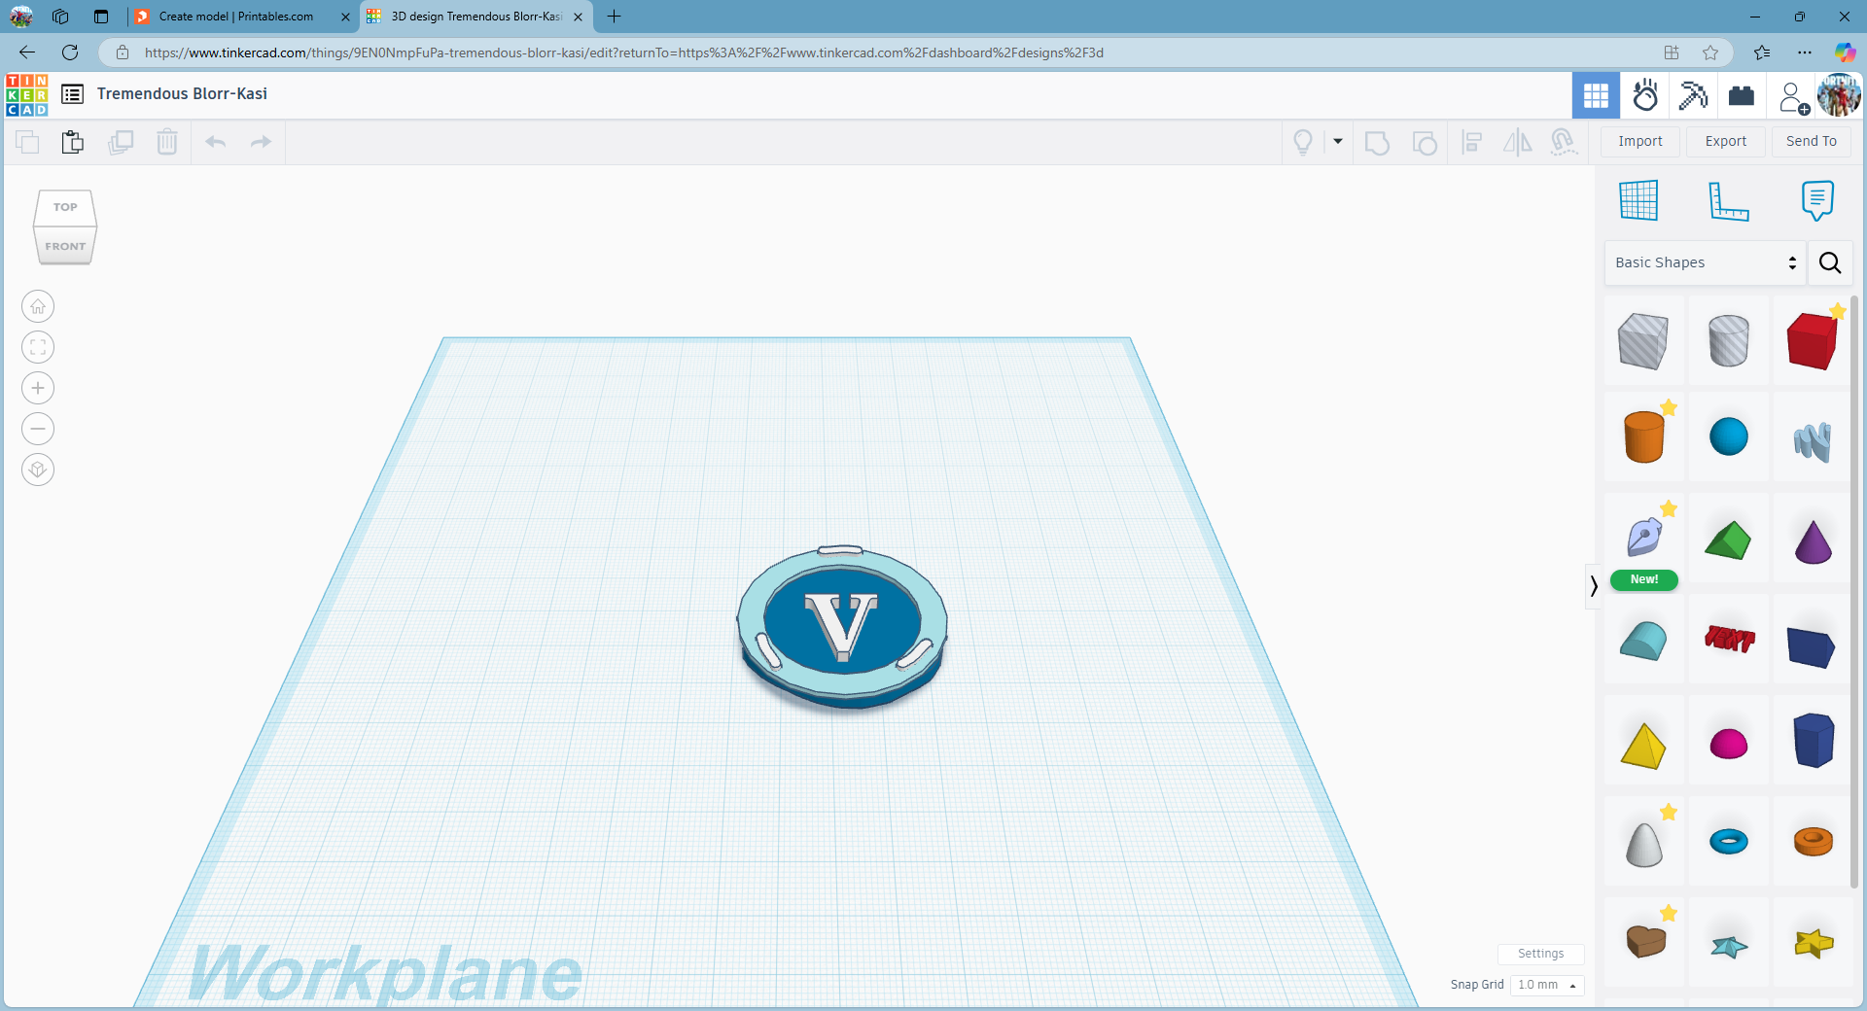Undo the last action
Viewport: 1867px width, 1011px height.
216,142
